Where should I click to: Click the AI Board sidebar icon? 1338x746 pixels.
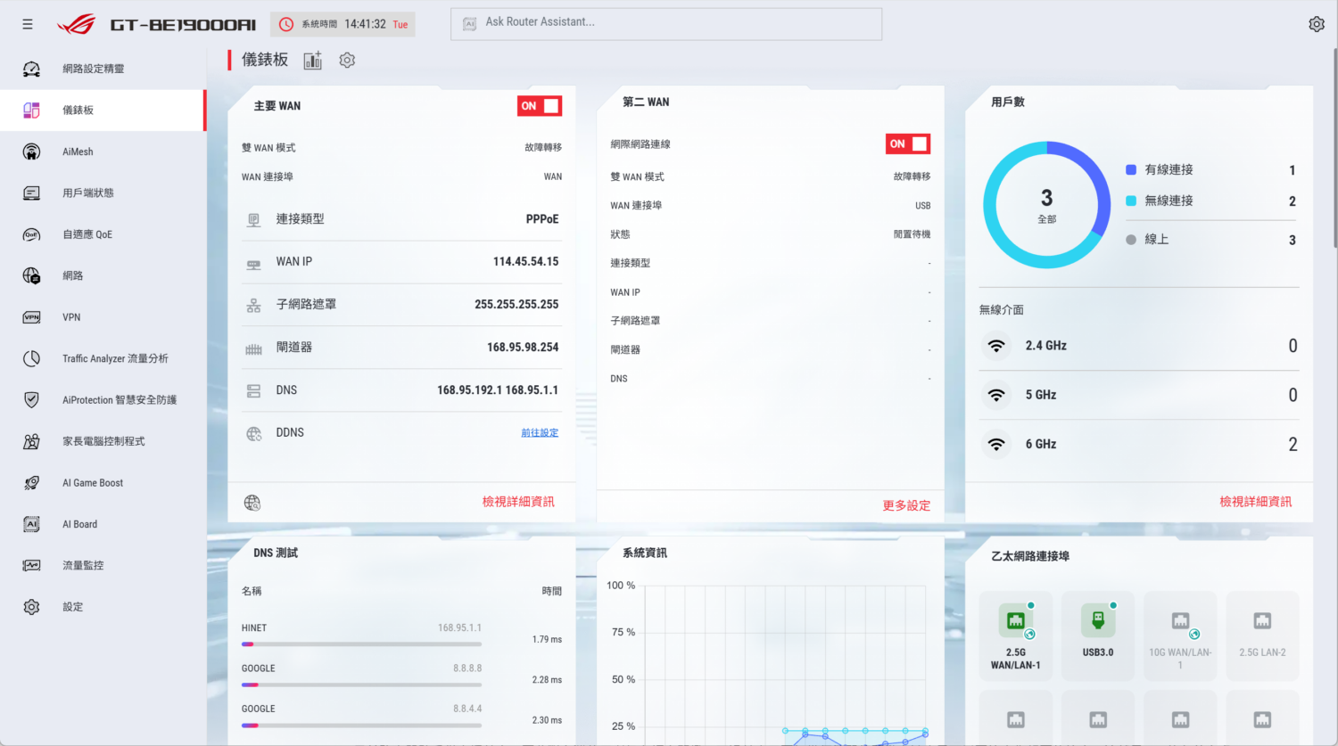tap(31, 524)
